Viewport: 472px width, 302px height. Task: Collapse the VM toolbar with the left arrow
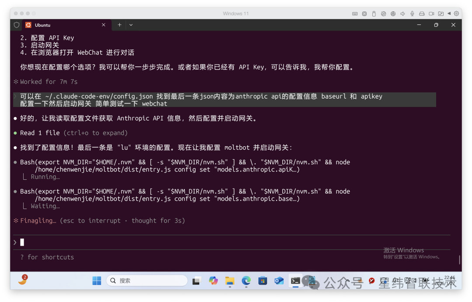[x=449, y=14]
